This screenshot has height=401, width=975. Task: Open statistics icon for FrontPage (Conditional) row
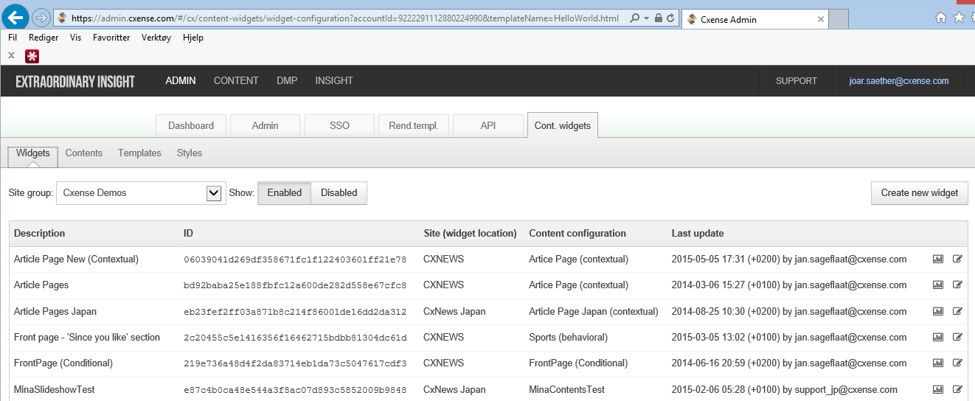point(938,363)
